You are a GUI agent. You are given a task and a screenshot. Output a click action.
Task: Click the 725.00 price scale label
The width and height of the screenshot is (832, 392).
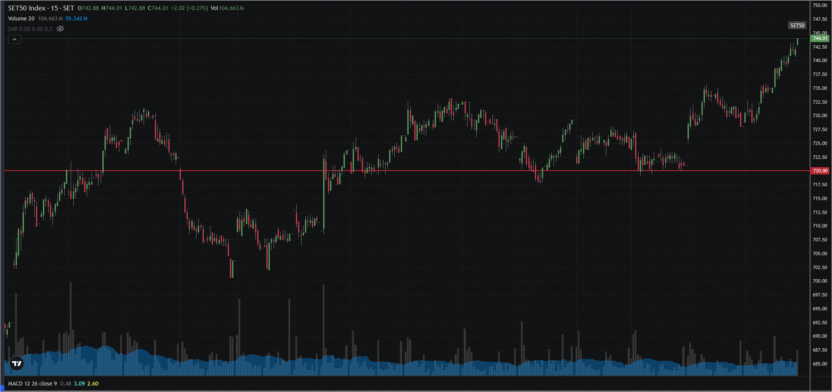(820, 143)
